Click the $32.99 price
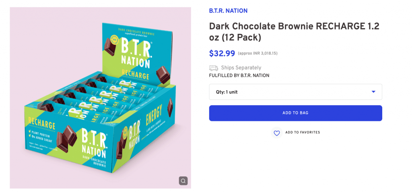The height and width of the screenshot is (193, 412). [222, 53]
